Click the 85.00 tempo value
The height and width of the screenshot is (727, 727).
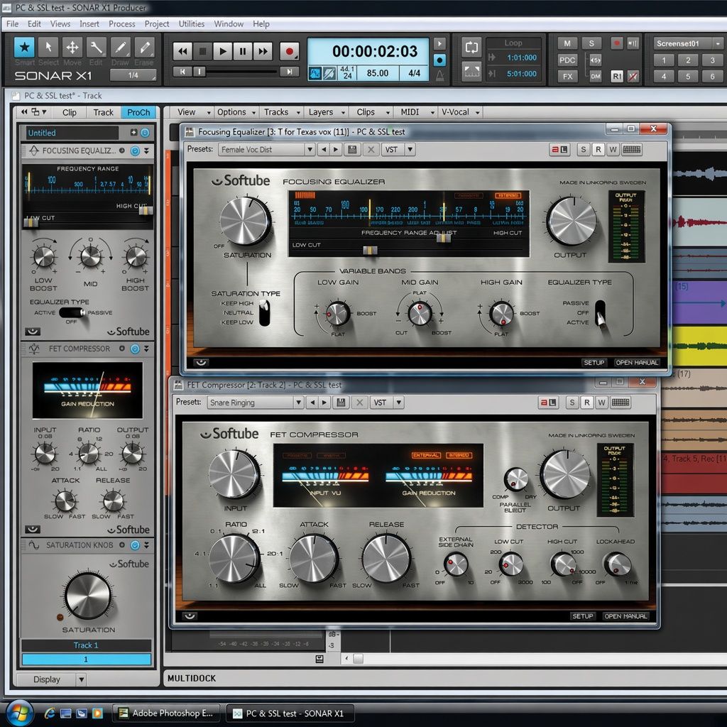click(x=378, y=73)
